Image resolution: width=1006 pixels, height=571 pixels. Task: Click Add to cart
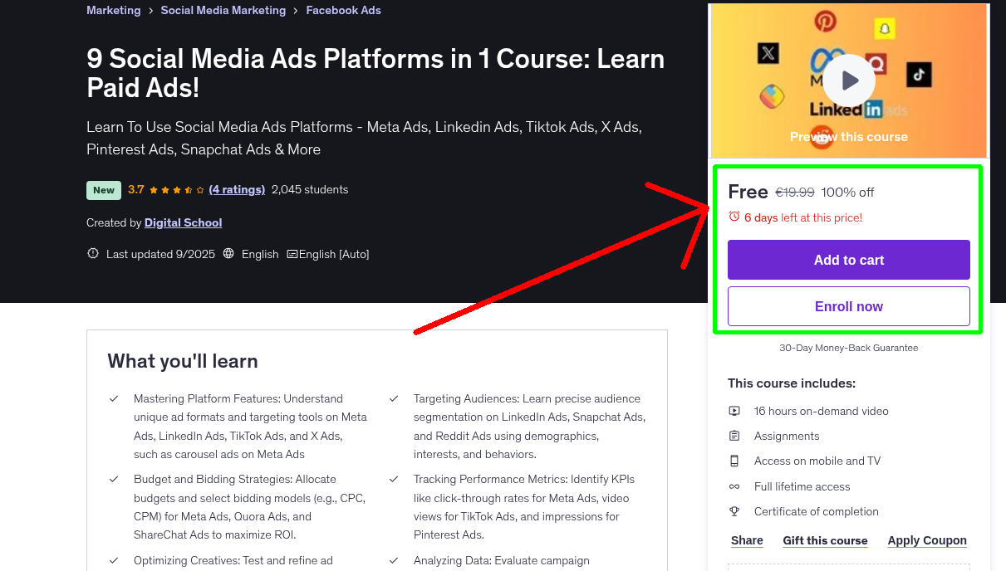(x=848, y=260)
